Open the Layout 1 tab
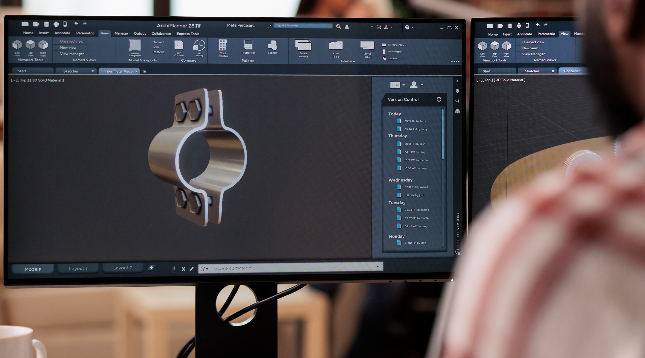 [78, 268]
